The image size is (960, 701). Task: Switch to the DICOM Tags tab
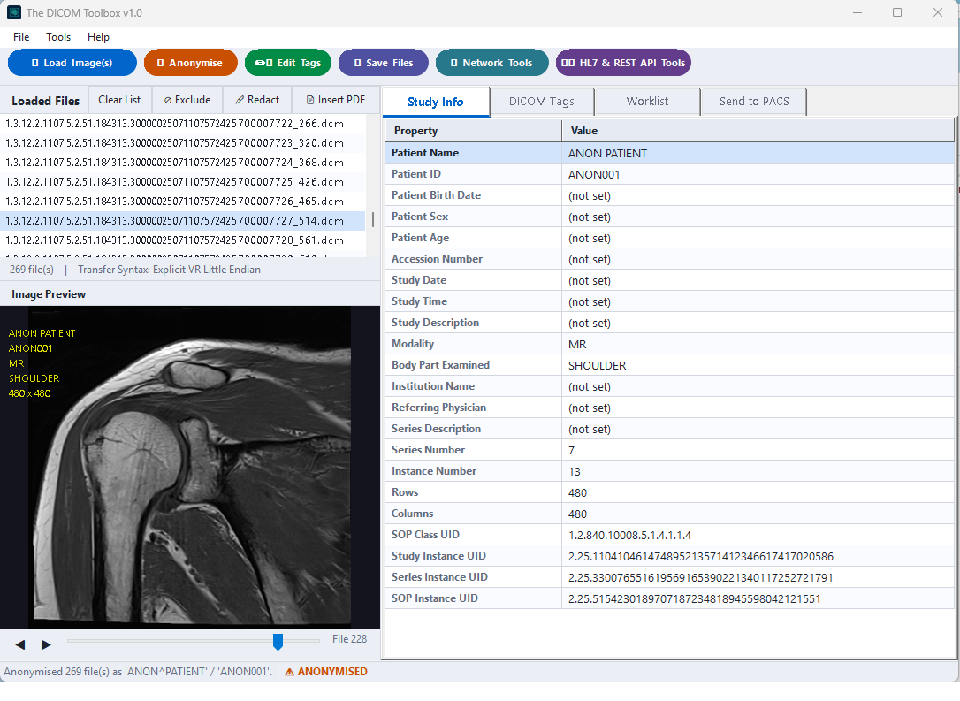(542, 102)
